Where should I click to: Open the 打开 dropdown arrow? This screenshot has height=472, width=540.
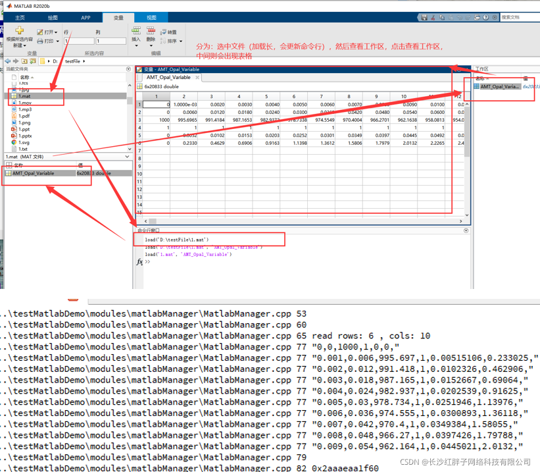(56, 32)
